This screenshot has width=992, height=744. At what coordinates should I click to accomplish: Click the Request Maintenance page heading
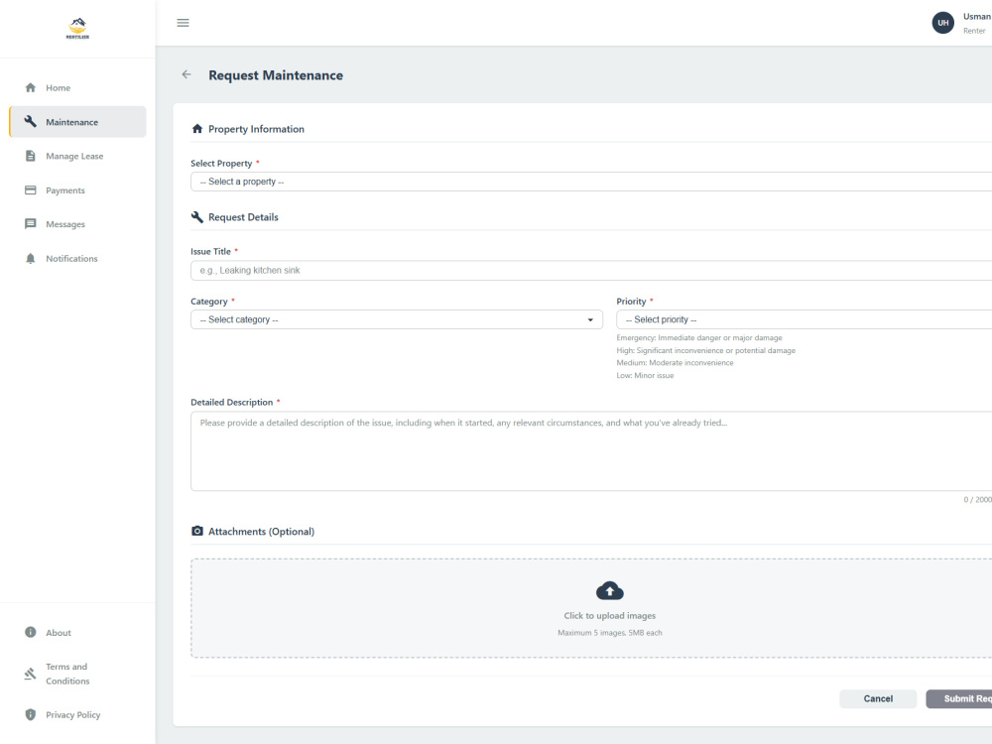click(x=276, y=75)
